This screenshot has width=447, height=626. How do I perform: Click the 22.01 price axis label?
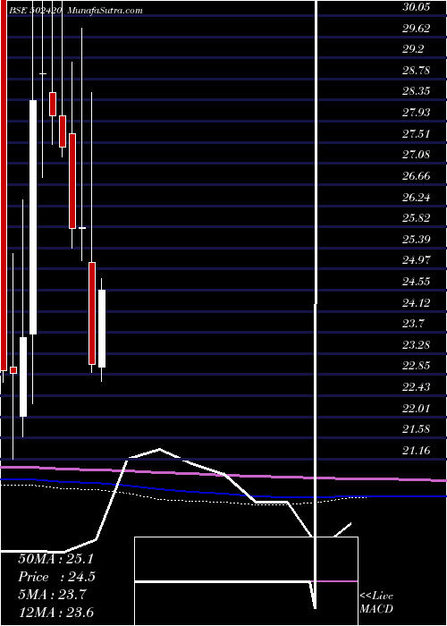pyautogui.click(x=416, y=408)
